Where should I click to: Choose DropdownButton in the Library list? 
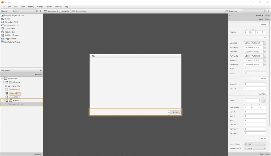(x=11, y=25)
